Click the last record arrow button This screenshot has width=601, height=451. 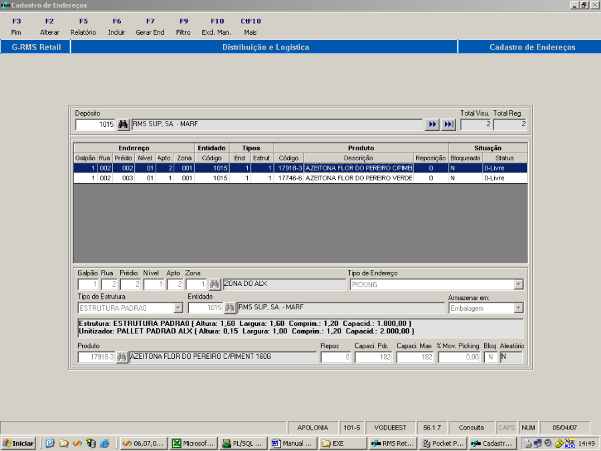click(x=449, y=124)
